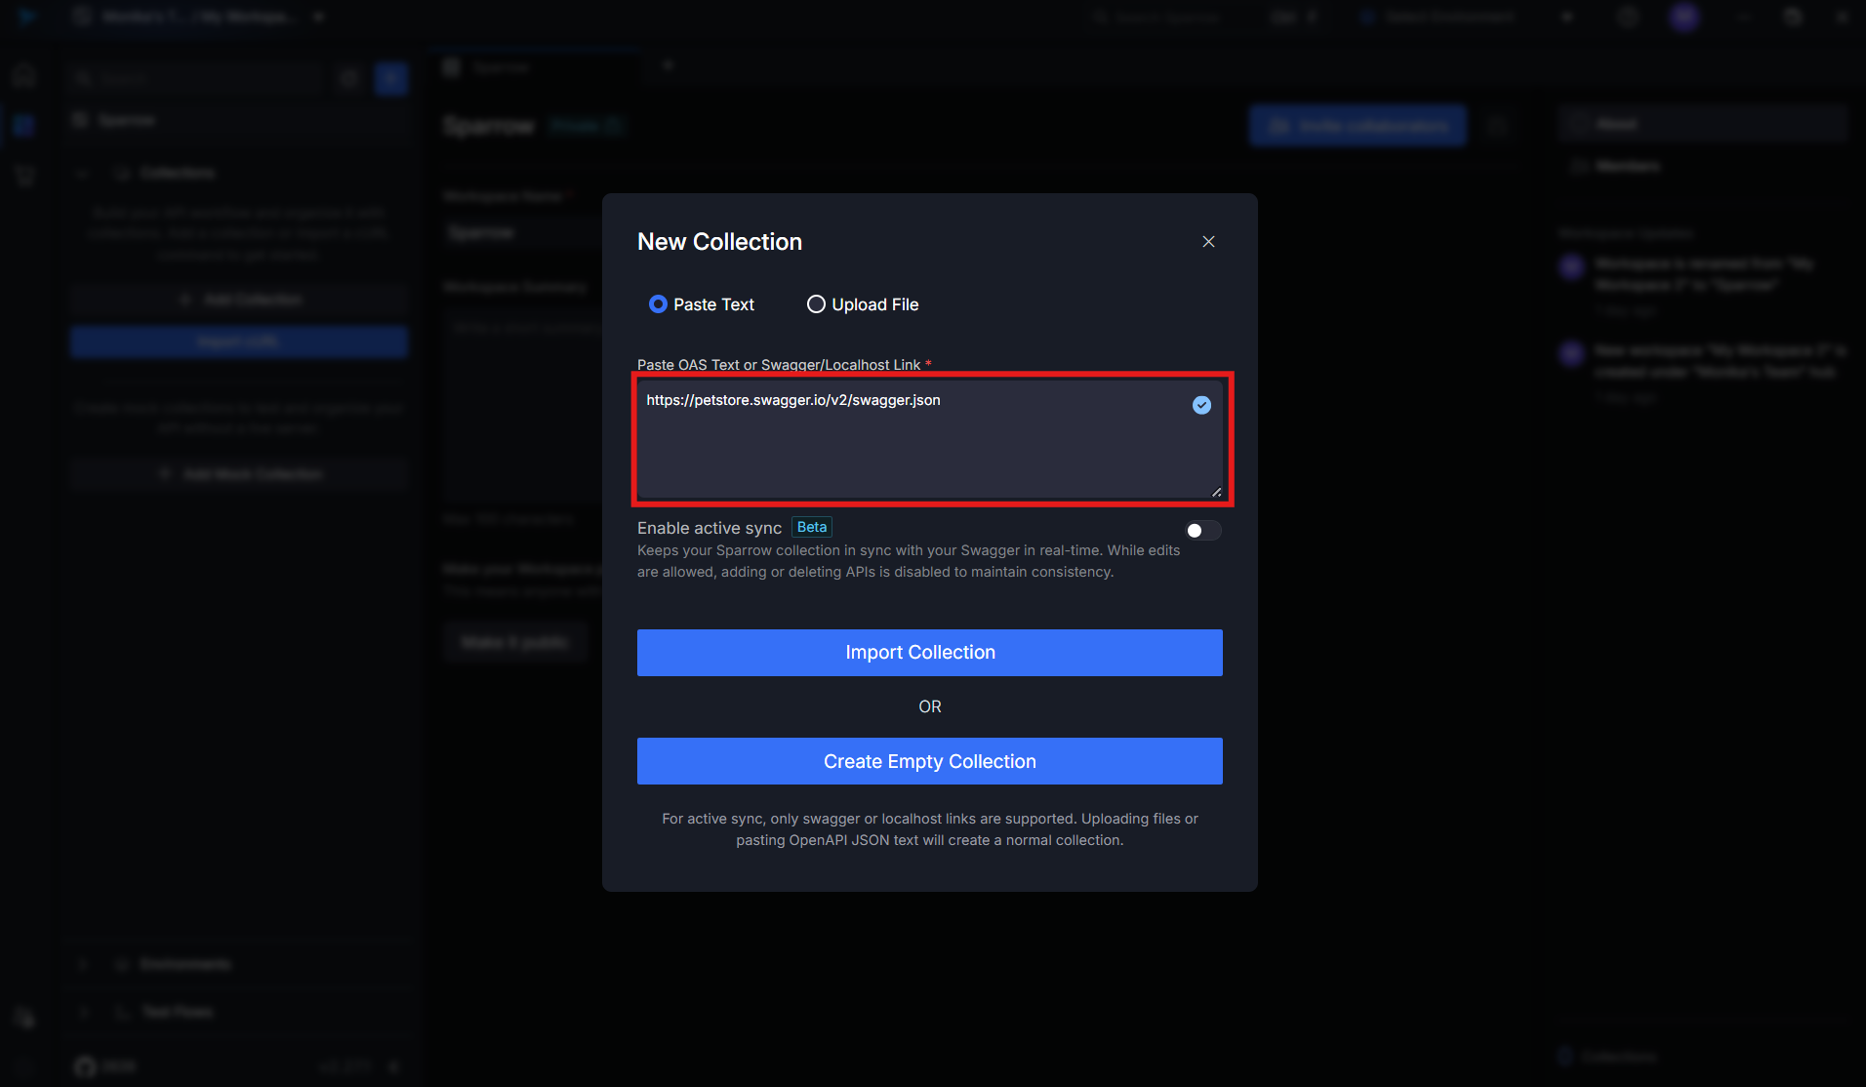This screenshot has width=1866, height=1087.
Task: Click the Add Collection button in the sidebar
Action: [239, 300]
